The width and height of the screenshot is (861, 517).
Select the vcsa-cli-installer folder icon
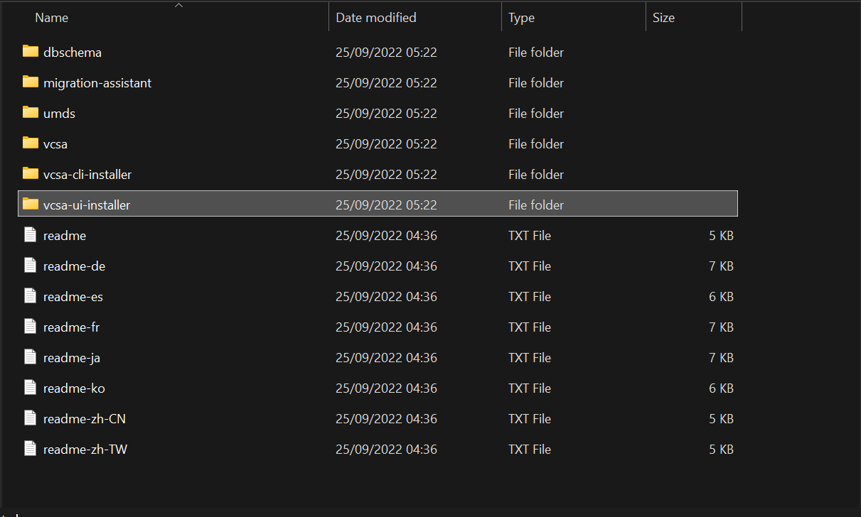30,174
